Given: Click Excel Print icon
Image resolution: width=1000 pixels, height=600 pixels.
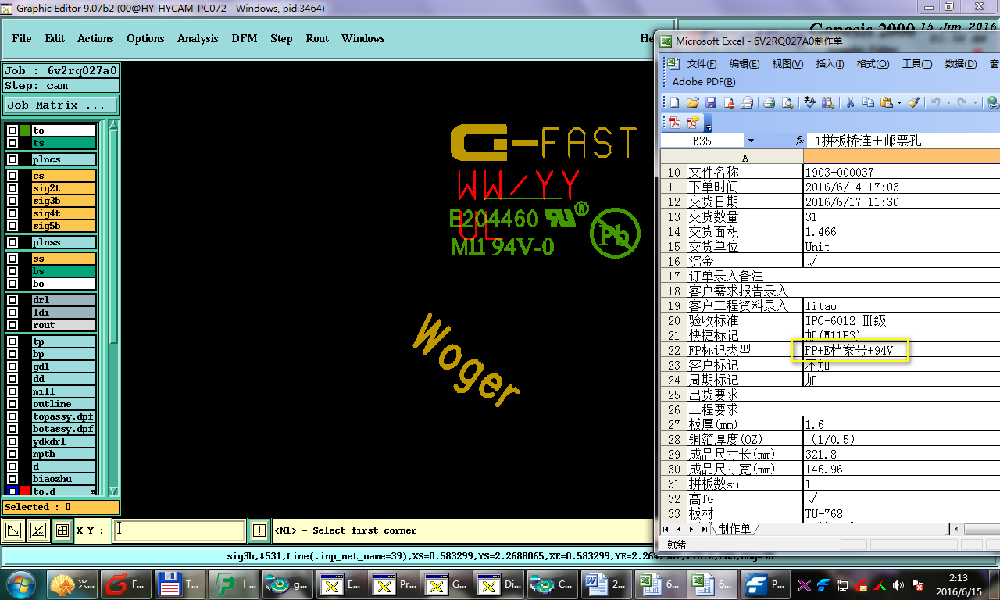Looking at the screenshot, I should pos(769,102).
